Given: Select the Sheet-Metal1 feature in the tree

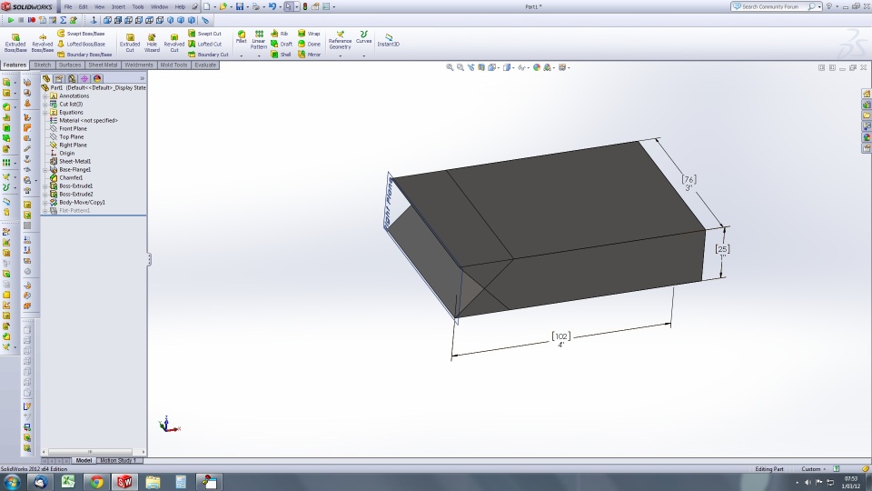Looking at the screenshot, I should [x=74, y=162].
